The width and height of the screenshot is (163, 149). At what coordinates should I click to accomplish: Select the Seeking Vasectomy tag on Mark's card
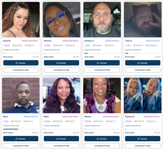pyautogui.click(x=31, y=117)
